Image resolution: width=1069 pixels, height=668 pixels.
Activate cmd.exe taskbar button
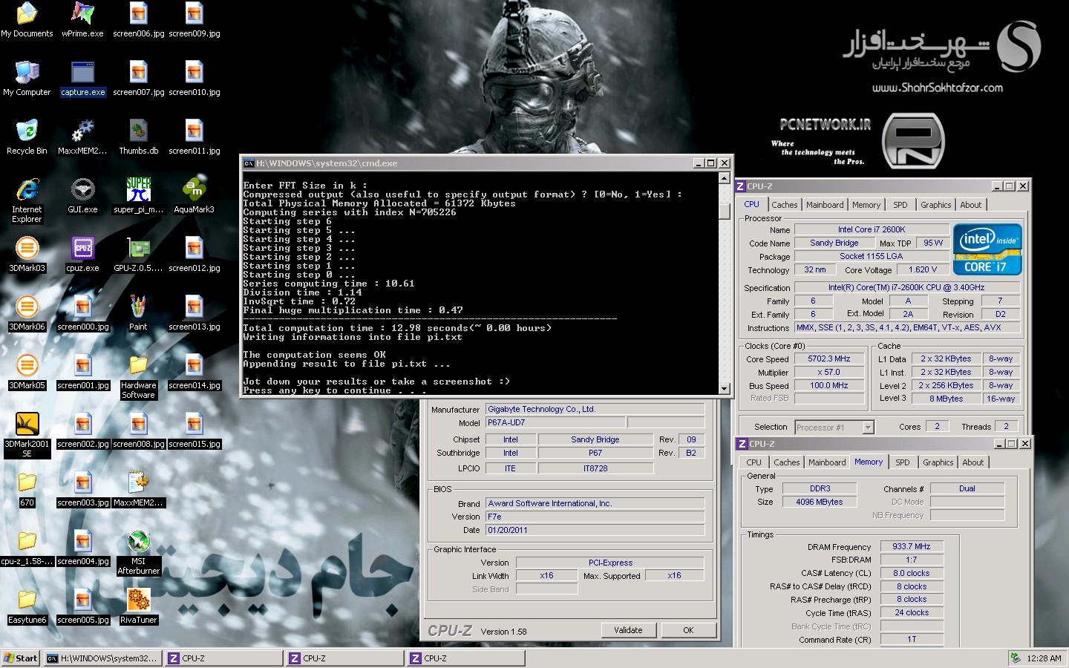102,658
